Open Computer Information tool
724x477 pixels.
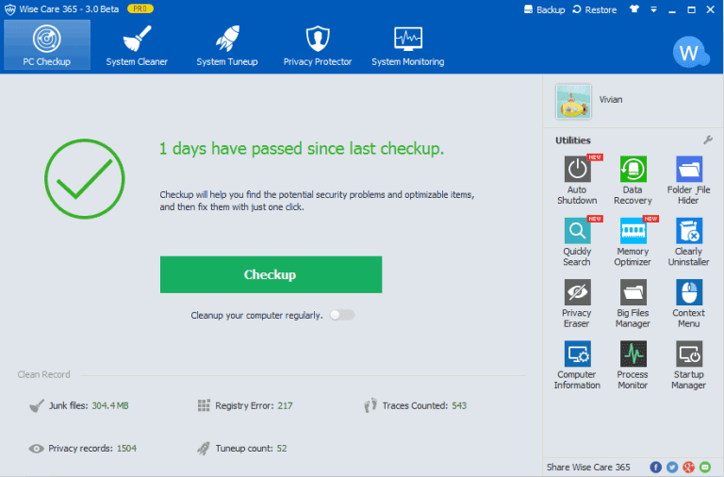click(x=577, y=365)
